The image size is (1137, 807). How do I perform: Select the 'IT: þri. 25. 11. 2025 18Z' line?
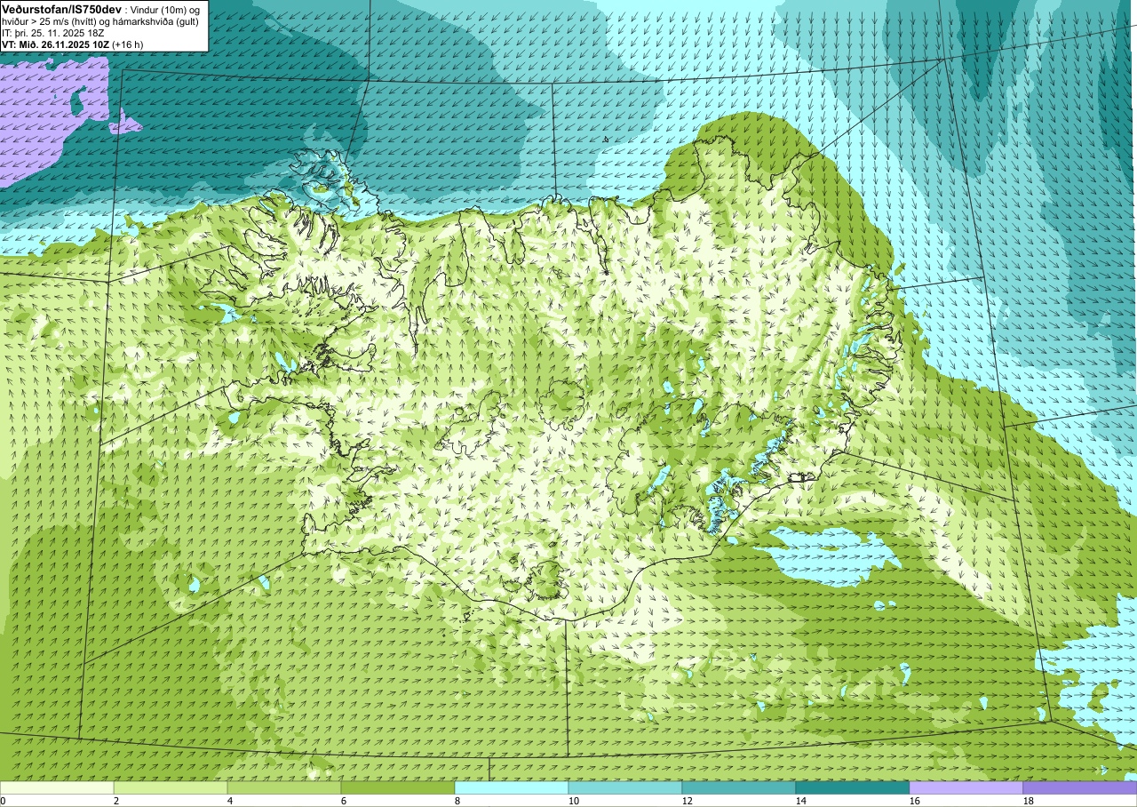click(53, 33)
